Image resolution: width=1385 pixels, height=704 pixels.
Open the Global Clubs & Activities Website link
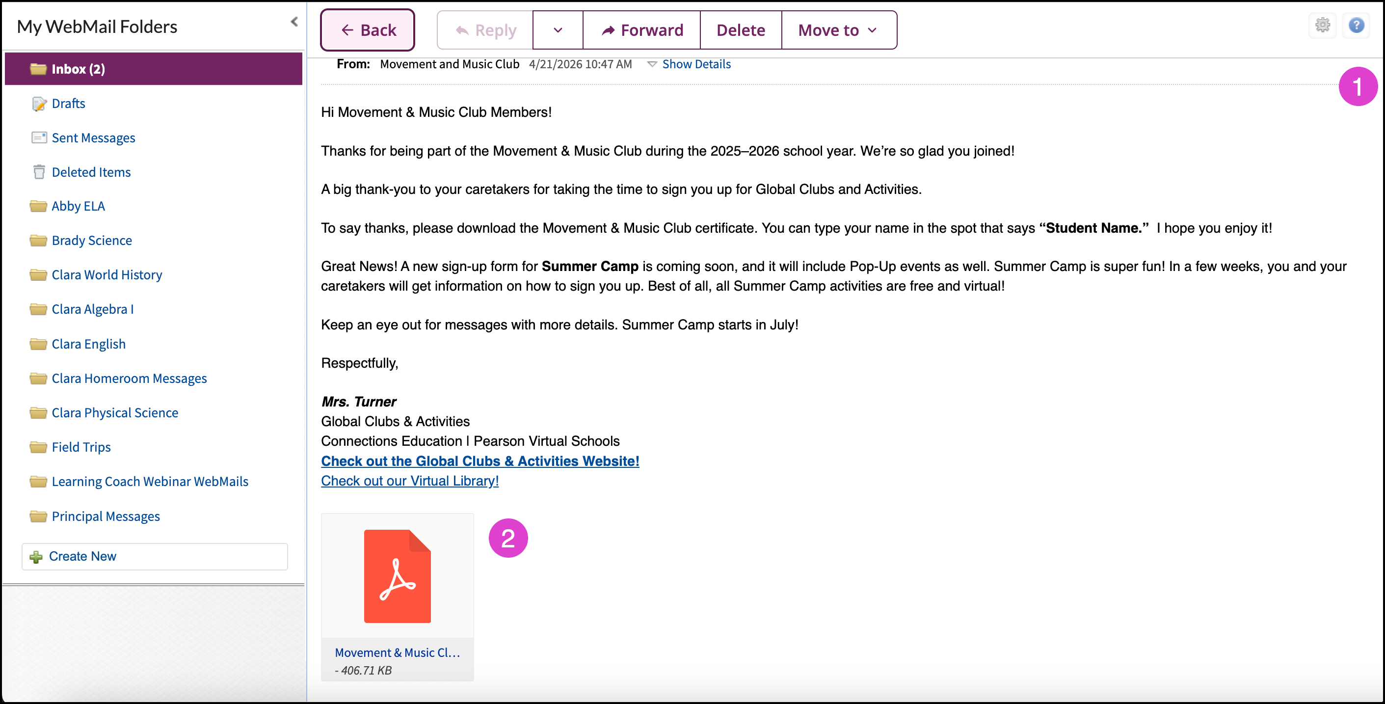click(480, 461)
